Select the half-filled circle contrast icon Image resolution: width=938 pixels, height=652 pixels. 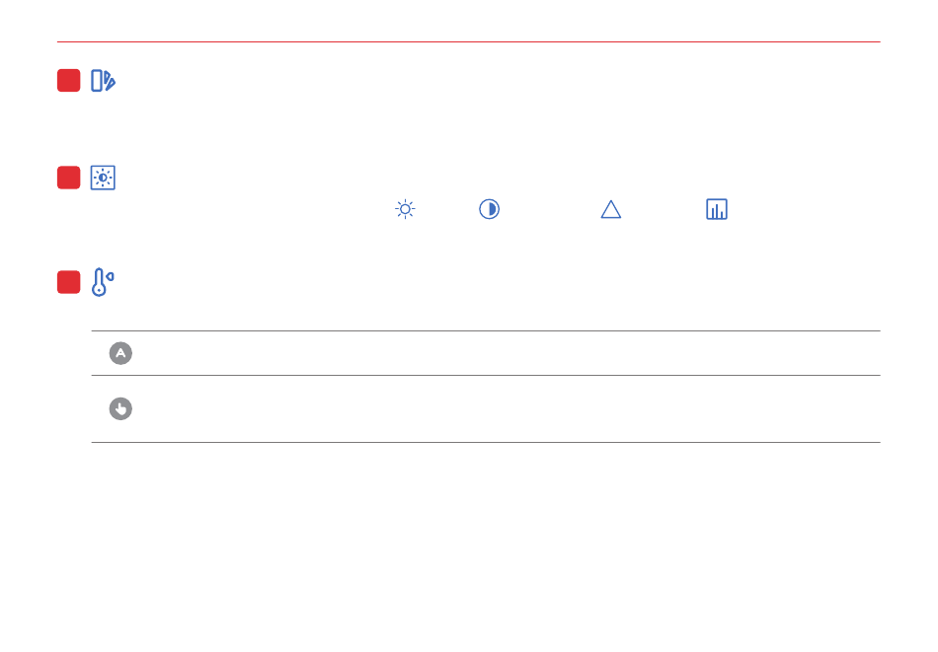(x=490, y=209)
